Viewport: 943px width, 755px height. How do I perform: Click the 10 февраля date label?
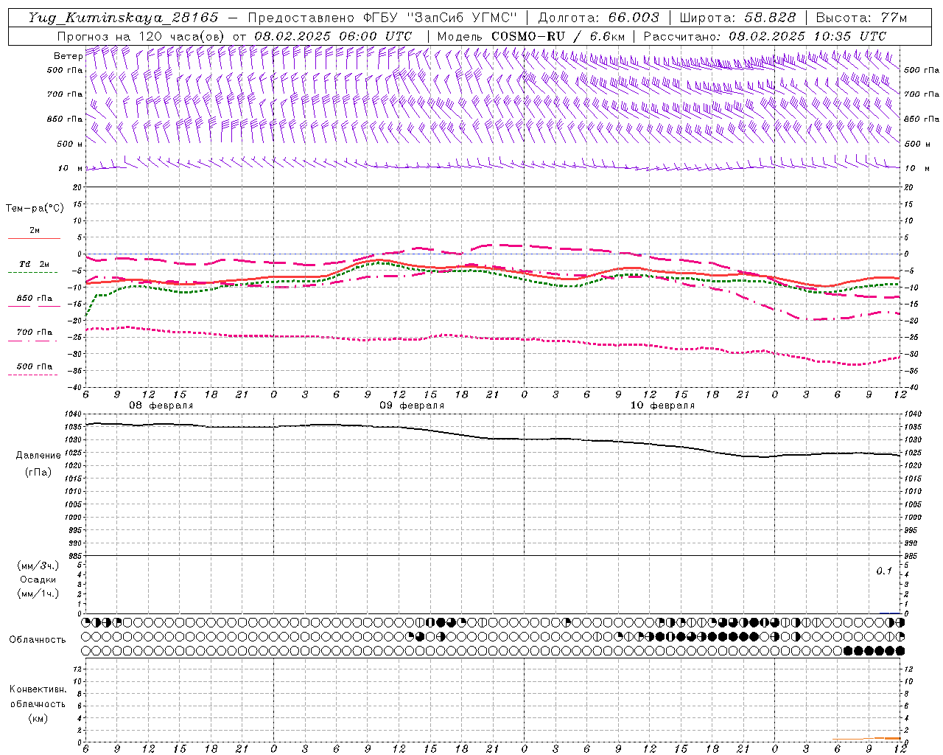[x=662, y=406]
